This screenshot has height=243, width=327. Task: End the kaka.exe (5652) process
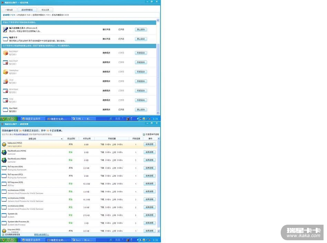150,144
